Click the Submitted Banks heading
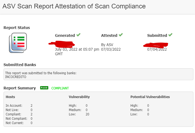 (20, 65)
